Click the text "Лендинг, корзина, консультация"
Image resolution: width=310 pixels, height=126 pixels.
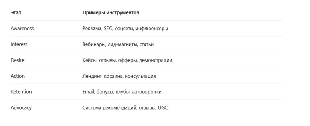(x=119, y=76)
